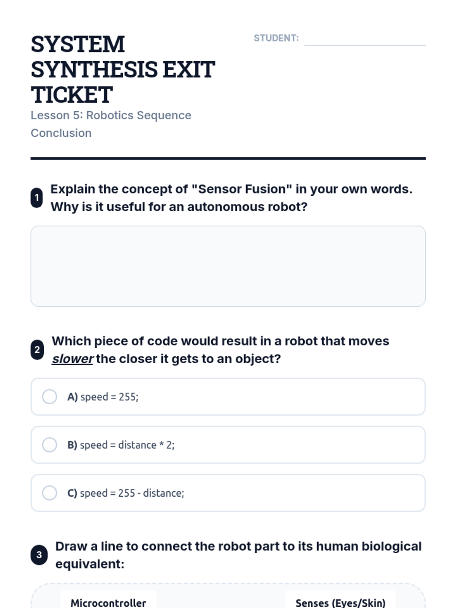Click the question 1 number badge
Screen dimensions: 456x608
[37, 198]
